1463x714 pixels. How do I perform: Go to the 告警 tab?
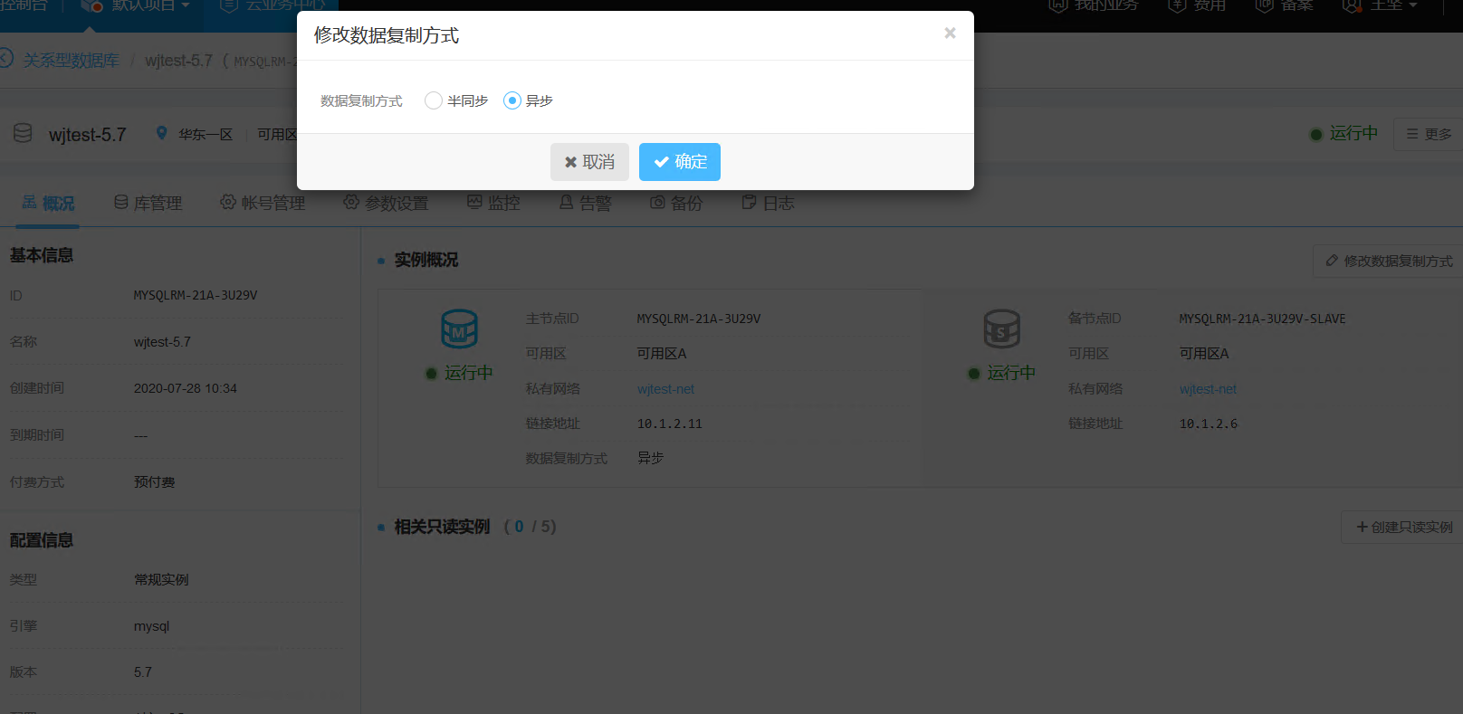tap(585, 204)
